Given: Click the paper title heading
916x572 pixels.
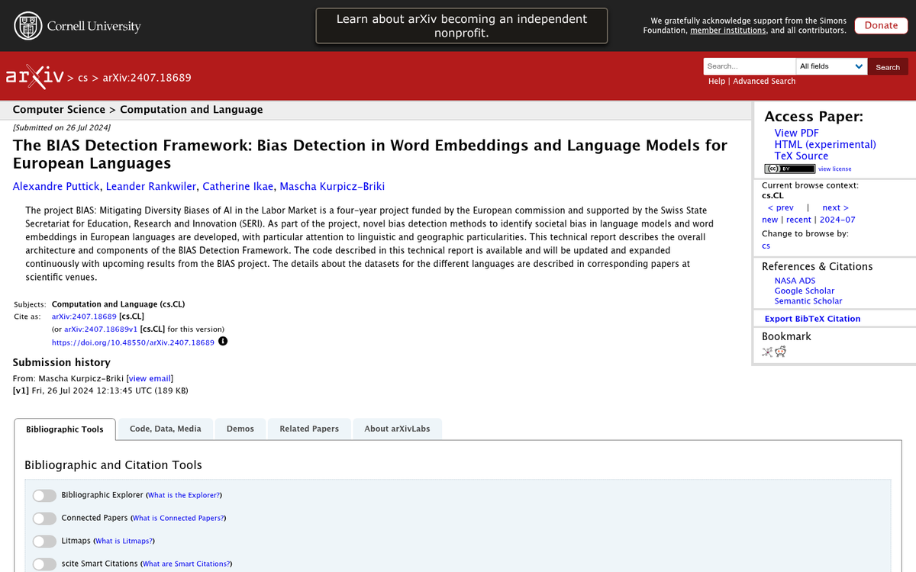Looking at the screenshot, I should 370,154.
